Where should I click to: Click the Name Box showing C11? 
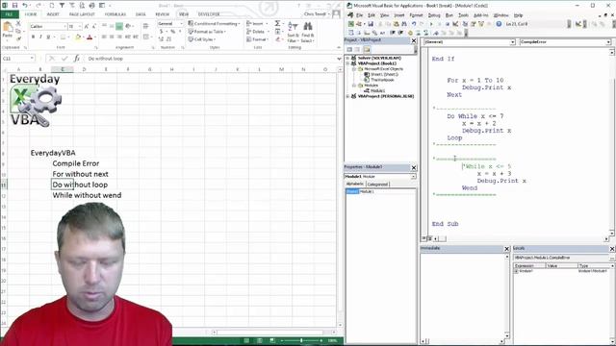[18, 59]
